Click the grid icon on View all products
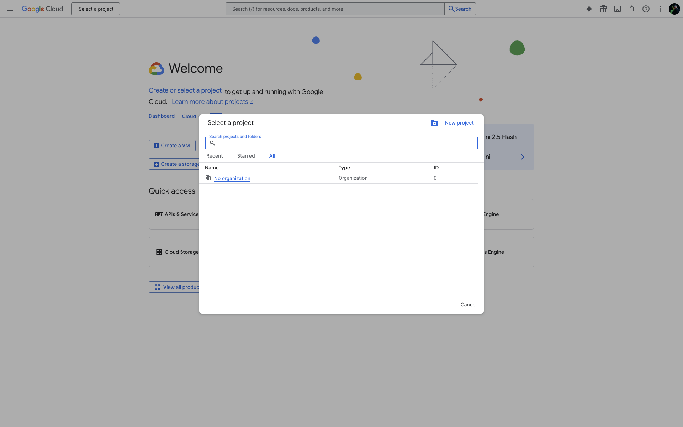Viewport: 683px width, 427px height. tap(158, 287)
